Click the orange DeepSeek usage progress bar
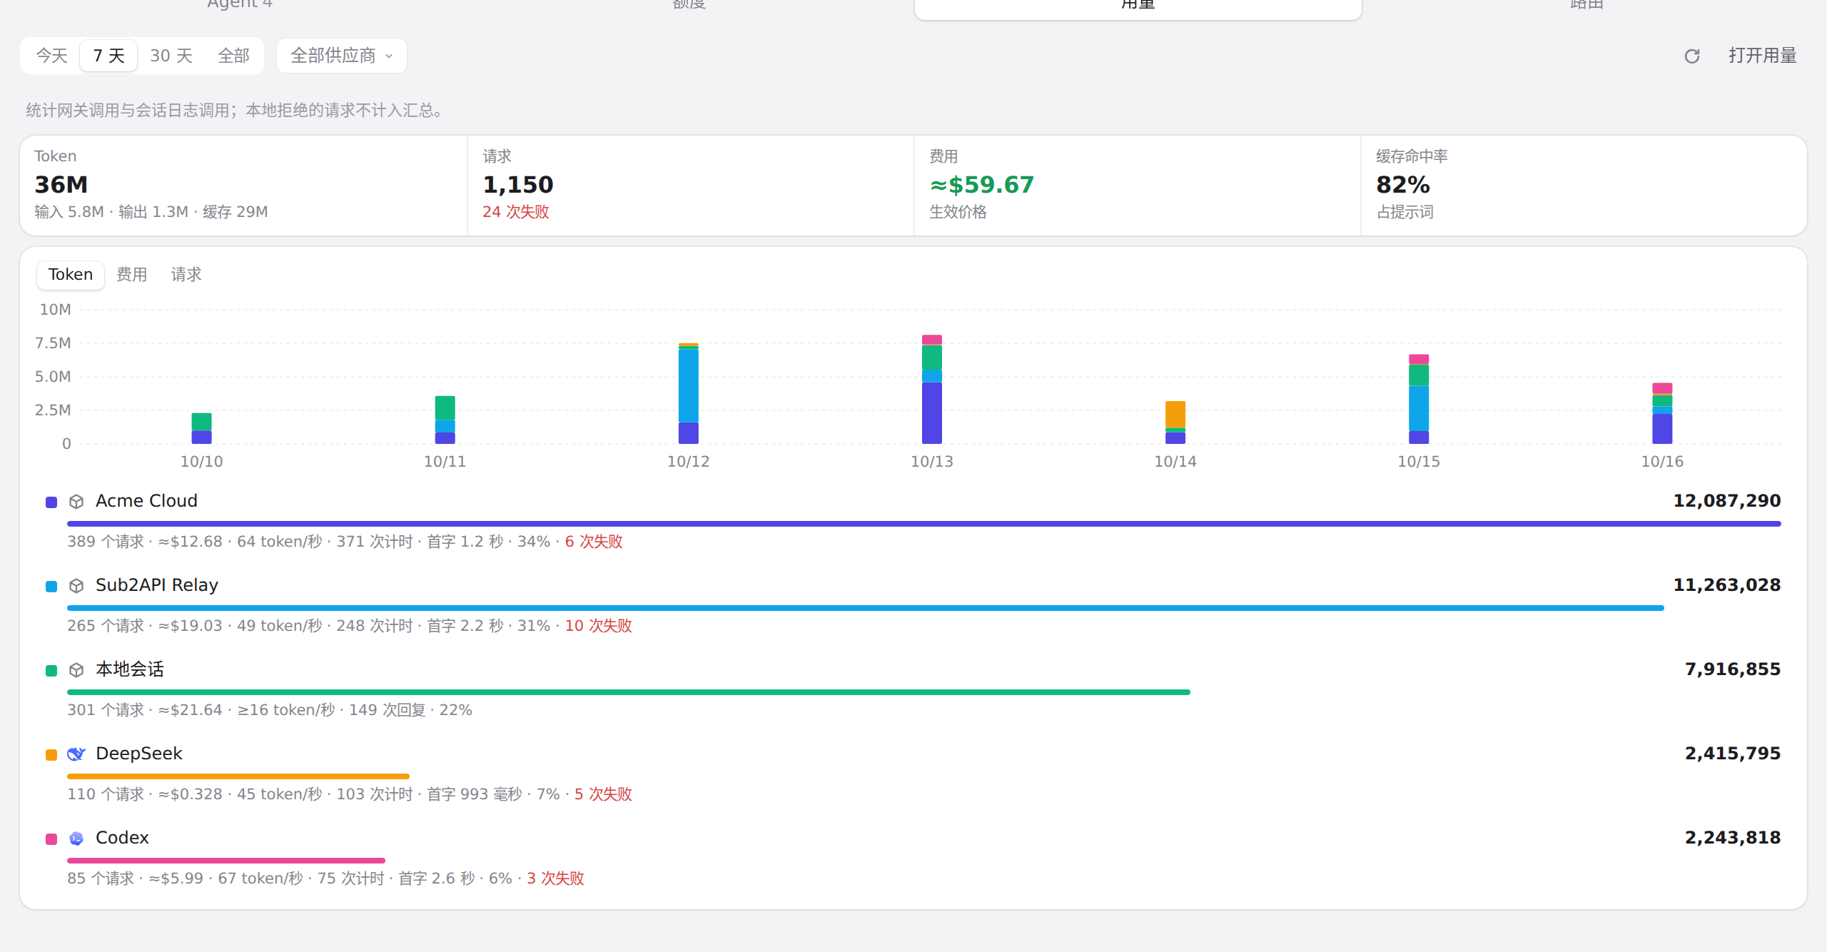 [x=238, y=776]
